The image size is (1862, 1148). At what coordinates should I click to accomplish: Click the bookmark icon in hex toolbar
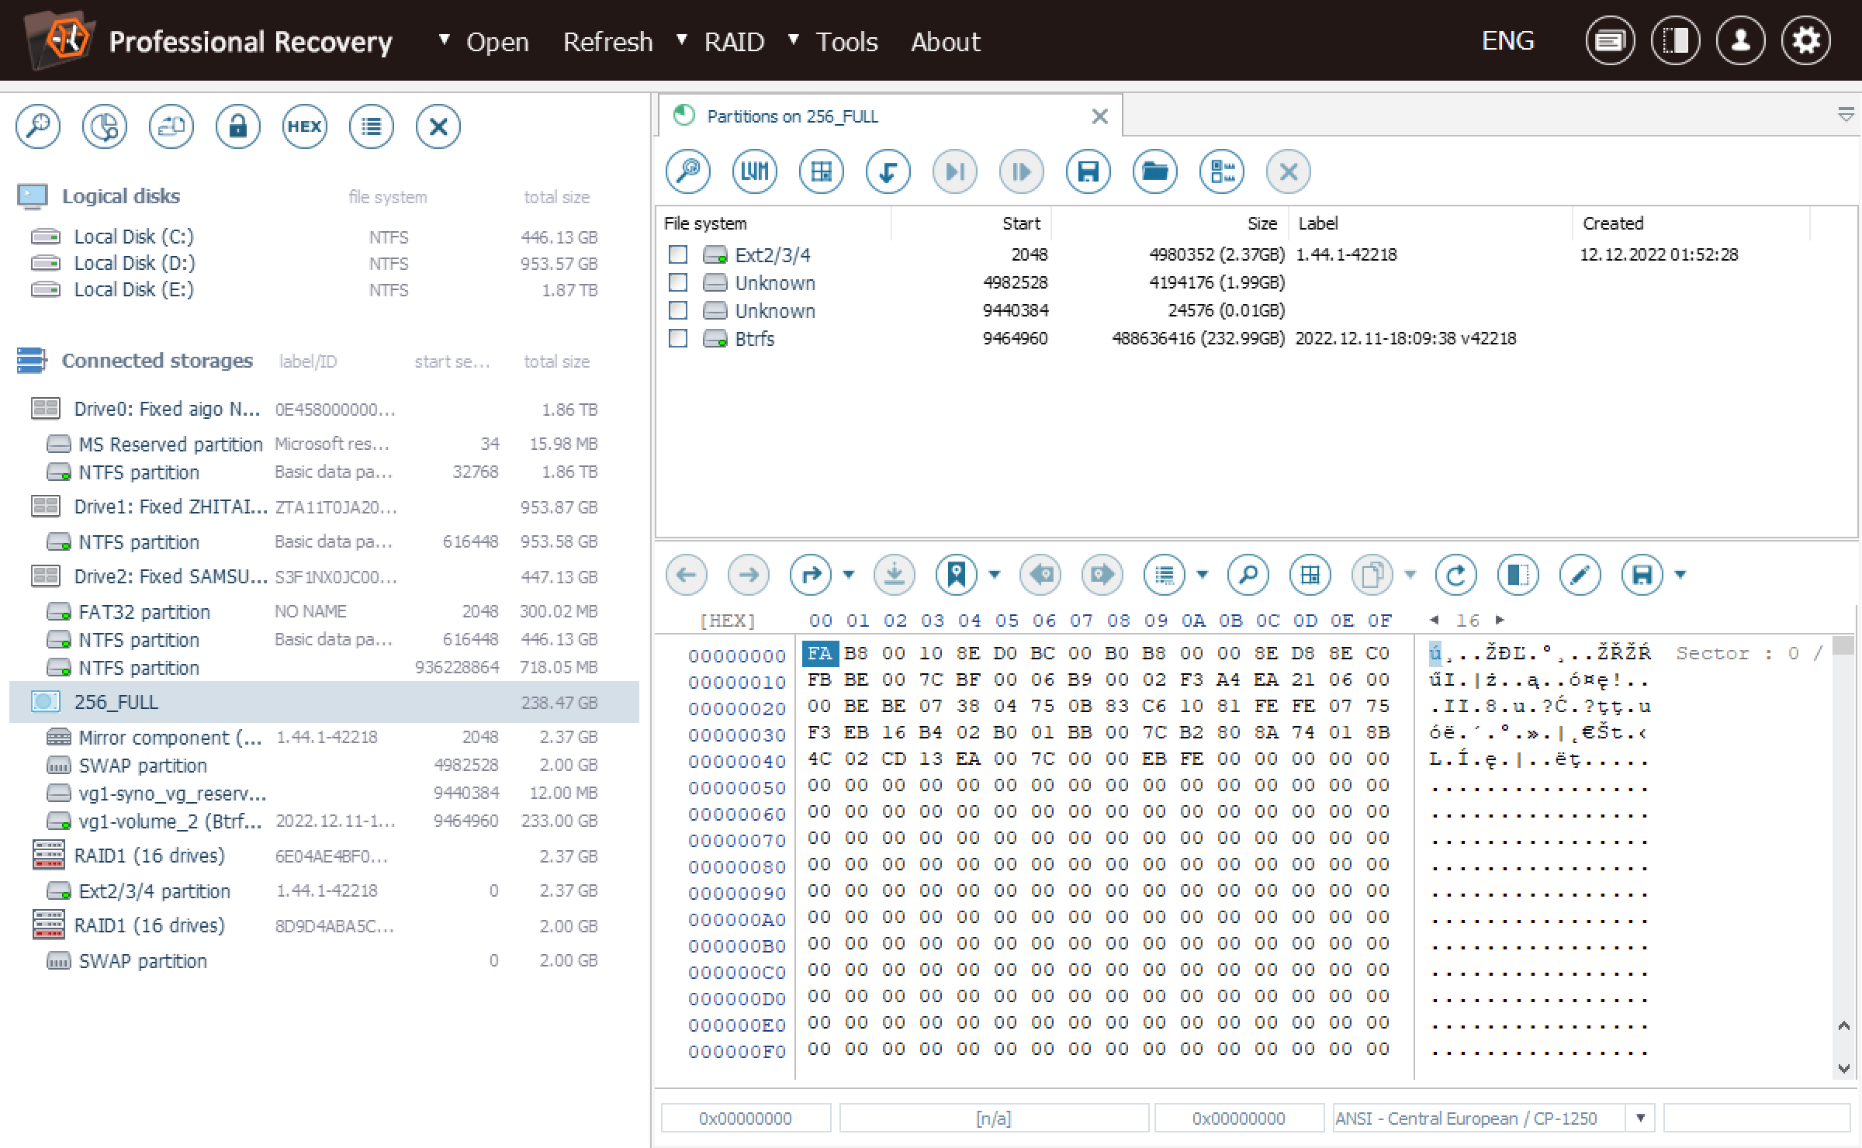(957, 575)
